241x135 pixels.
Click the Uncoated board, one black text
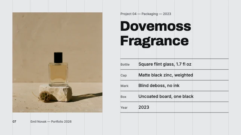click(x=166, y=96)
